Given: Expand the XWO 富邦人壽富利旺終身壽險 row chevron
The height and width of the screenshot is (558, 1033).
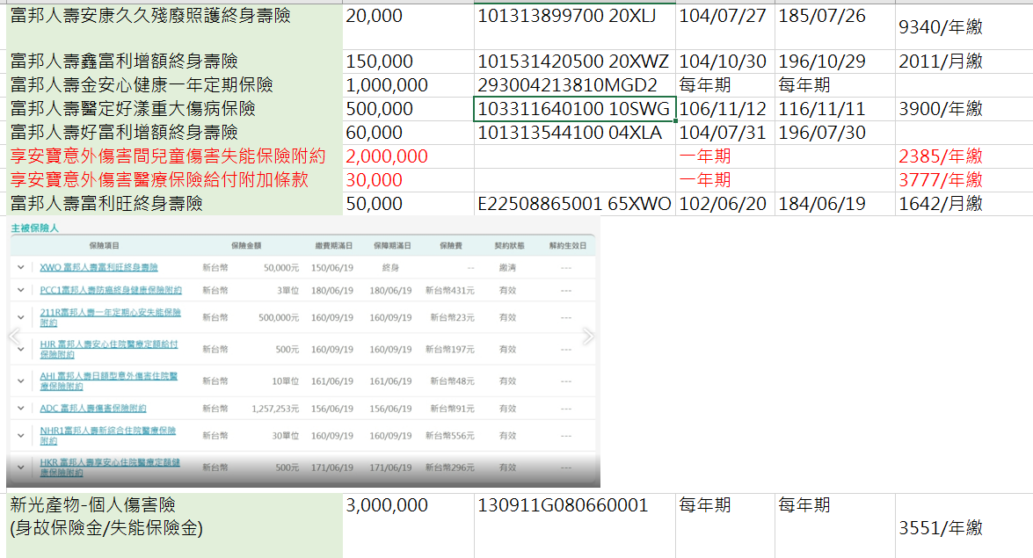Looking at the screenshot, I should click(x=21, y=267).
